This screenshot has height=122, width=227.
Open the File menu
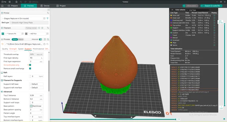click(4, 2)
